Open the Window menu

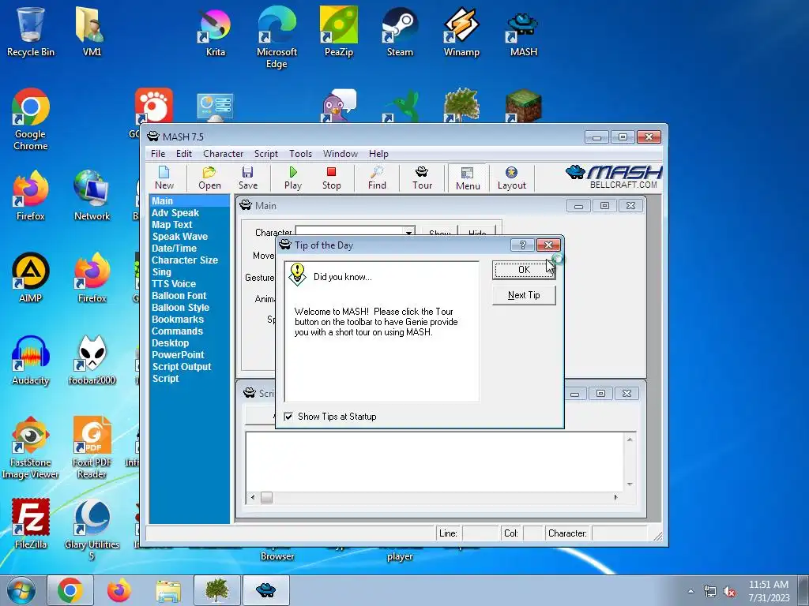coord(340,154)
